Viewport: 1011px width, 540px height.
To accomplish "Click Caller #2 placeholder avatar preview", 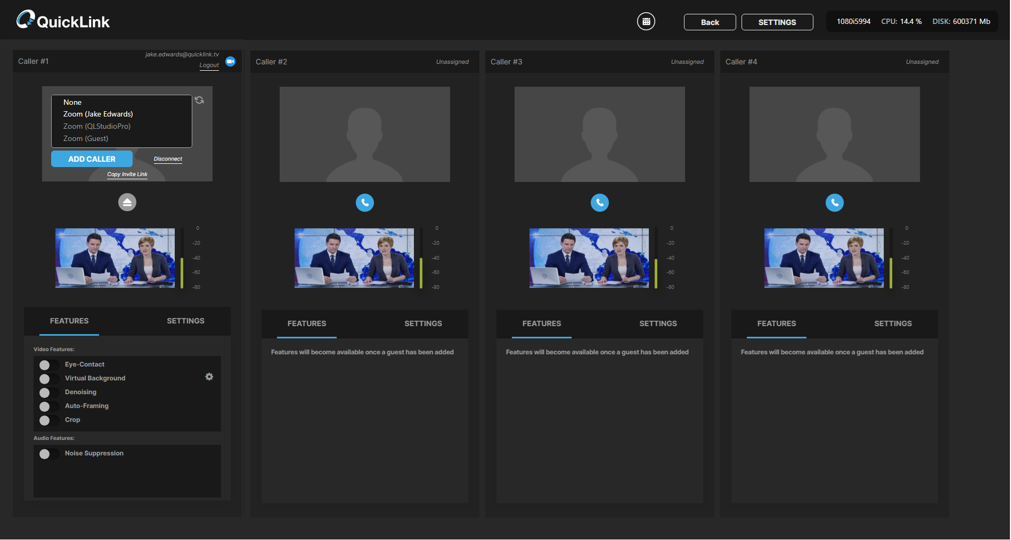I will tap(365, 134).
